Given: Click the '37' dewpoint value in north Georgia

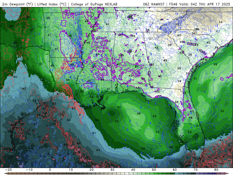Looking at the screenshot, I should (x=151, y=39).
